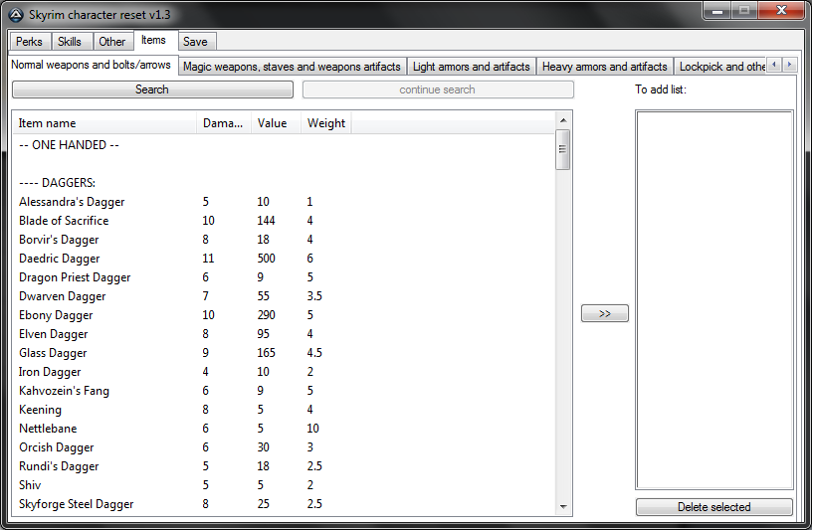Screen dimensions: 813x530
Task: Click Daedric Dagger value 500
Action: click(x=266, y=259)
